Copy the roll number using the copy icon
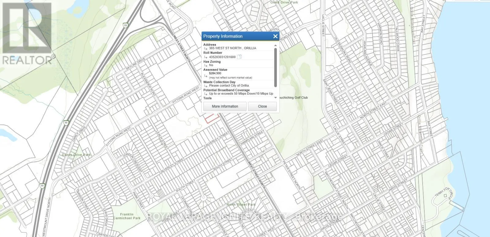Screen dimensions: 490x237 pyautogui.click(x=239, y=57)
